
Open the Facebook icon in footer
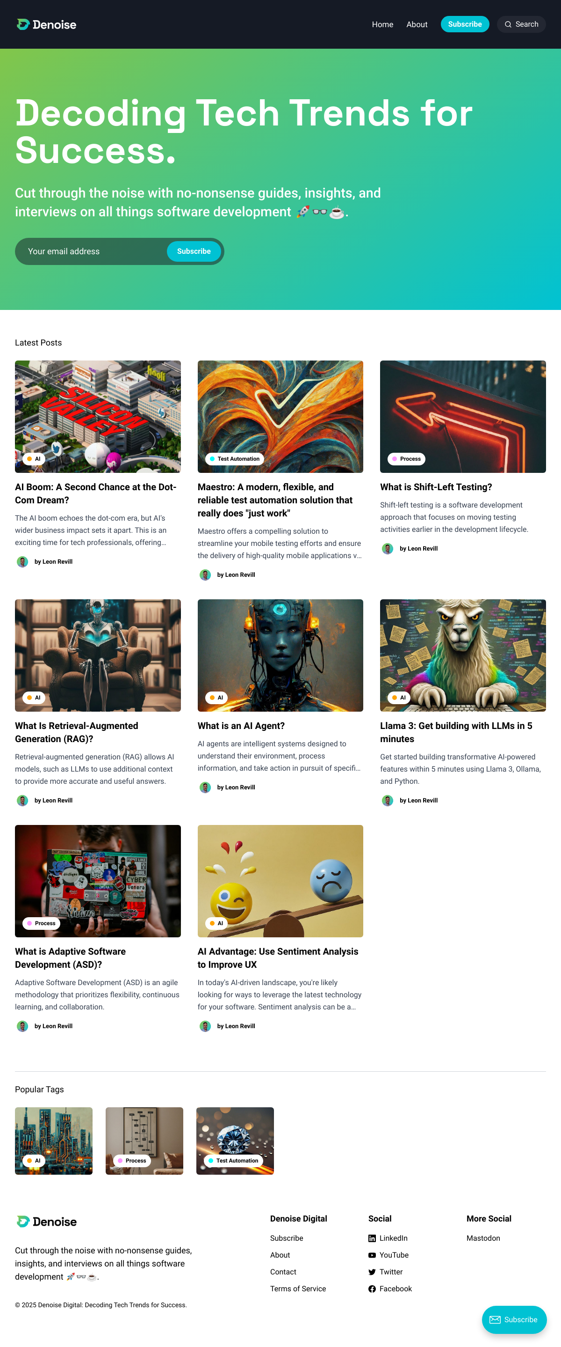click(x=372, y=1288)
